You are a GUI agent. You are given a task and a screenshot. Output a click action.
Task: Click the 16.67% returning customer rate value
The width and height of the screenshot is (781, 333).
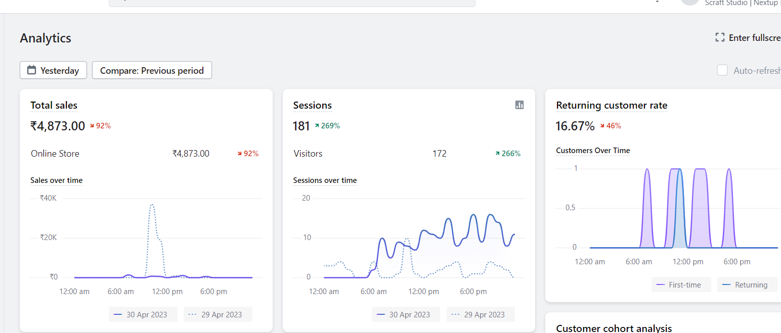pyautogui.click(x=575, y=126)
